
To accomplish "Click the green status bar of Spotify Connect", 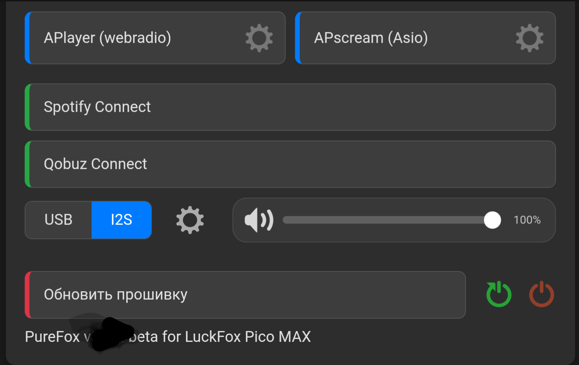I will [x=27, y=107].
